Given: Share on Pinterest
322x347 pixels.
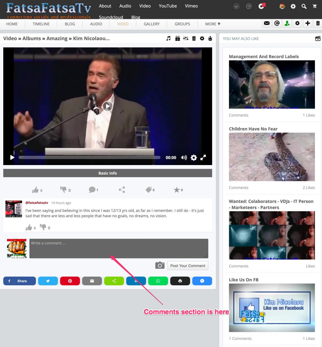Looking at the screenshot, I should (70, 281).
